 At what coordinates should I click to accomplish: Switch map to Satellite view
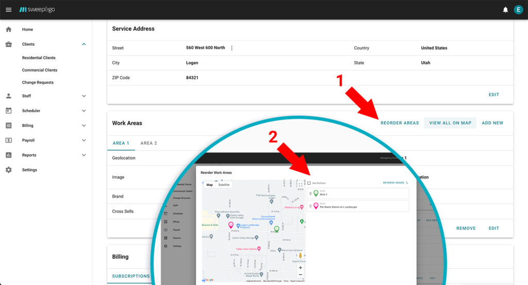click(224, 185)
